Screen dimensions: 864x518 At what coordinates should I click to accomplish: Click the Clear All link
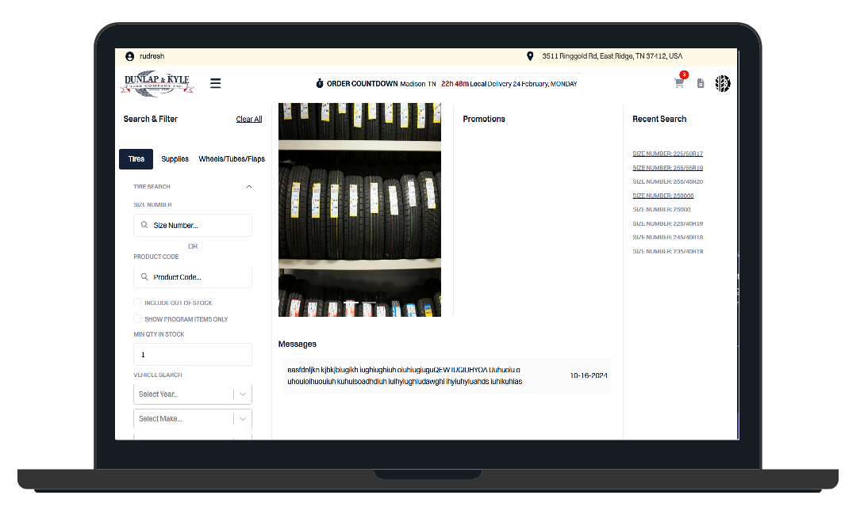click(x=248, y=120)
